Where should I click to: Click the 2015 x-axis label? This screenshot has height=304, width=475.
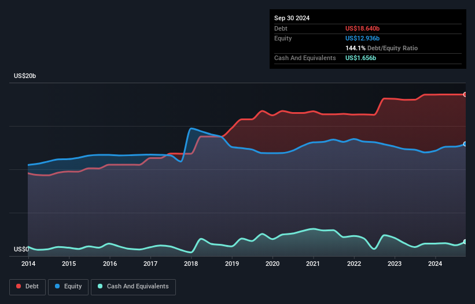coord(69,264)
